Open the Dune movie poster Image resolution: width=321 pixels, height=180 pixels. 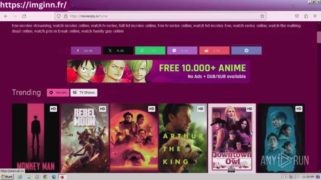coord(134,138)
